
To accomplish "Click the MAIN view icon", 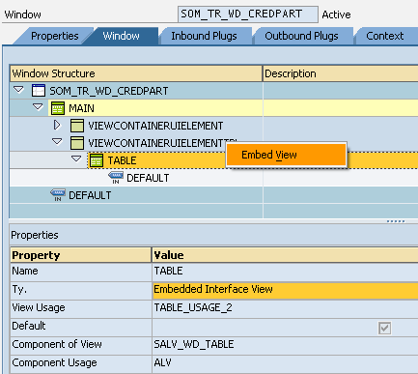I will [x=58, y=108].
